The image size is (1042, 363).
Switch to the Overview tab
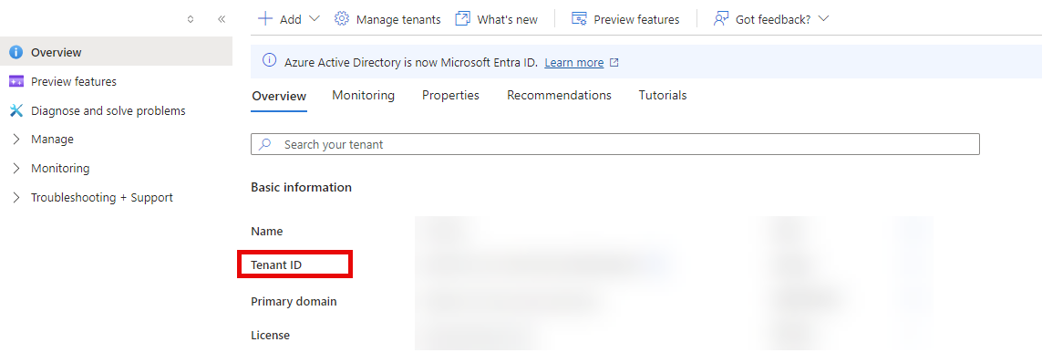279,96
